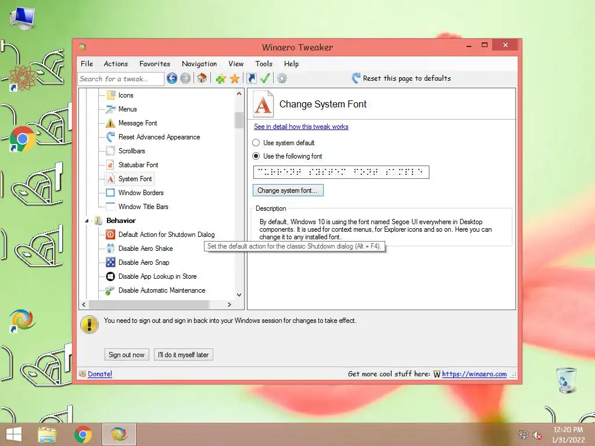Open favorites via the gold star icon

click(x=235, y=78)
